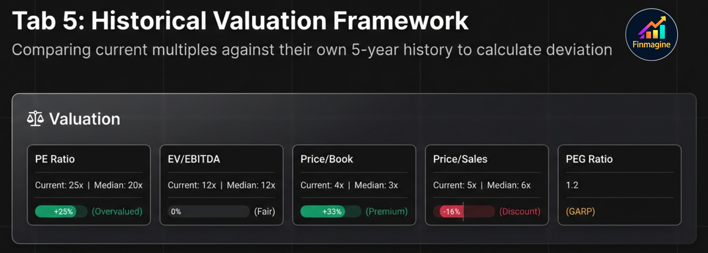
Task: Open the Price/Sales card tab
Action: pyautogui.click(x=487, y=185)
